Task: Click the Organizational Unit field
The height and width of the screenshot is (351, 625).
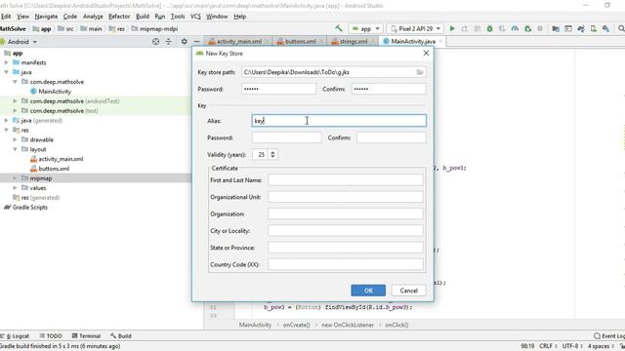Action: pyautogui.click(x=346, y=197)
